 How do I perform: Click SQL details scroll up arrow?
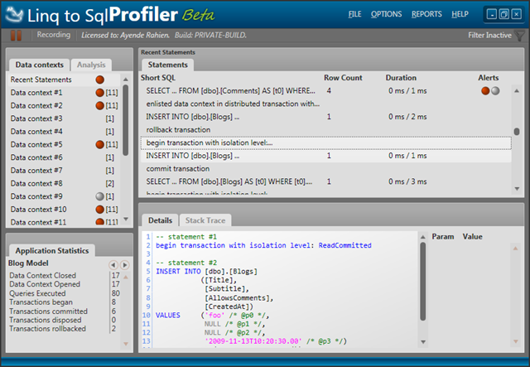coord(423,237)
